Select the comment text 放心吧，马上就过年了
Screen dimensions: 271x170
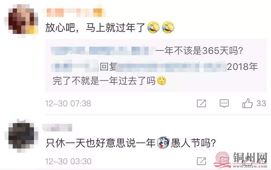tap(95, 28)
